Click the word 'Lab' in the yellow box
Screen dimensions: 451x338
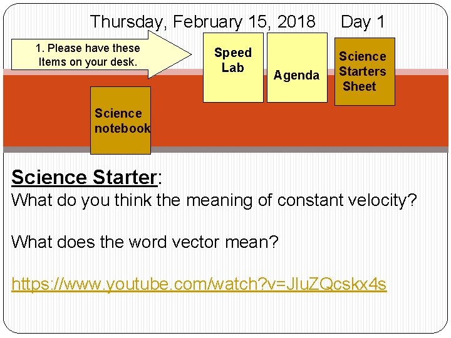point(232,68)
